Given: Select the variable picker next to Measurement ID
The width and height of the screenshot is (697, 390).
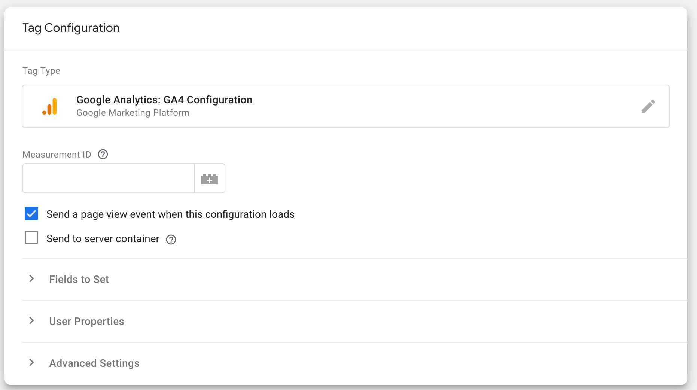Looking at the screenshot, I should (x=210, y=179).
